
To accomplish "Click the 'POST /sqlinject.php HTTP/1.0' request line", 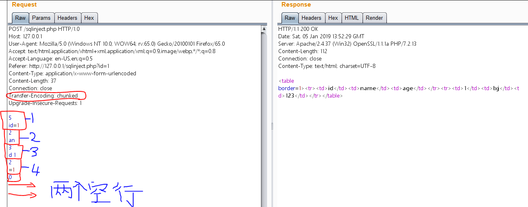I will click(x=45, y=29).
